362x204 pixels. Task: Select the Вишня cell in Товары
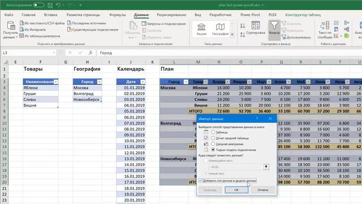click(x=40, y=105)
